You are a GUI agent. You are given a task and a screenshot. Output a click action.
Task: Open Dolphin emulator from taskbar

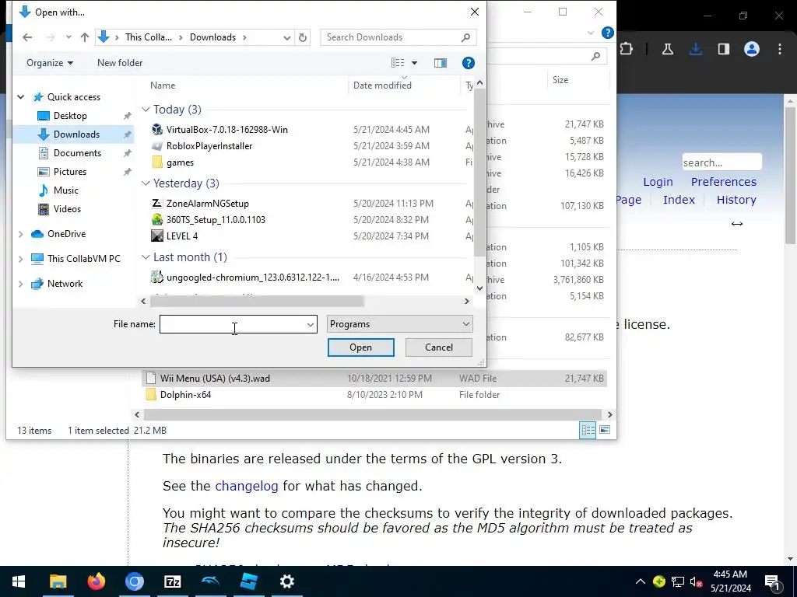(x=210, y=581)
